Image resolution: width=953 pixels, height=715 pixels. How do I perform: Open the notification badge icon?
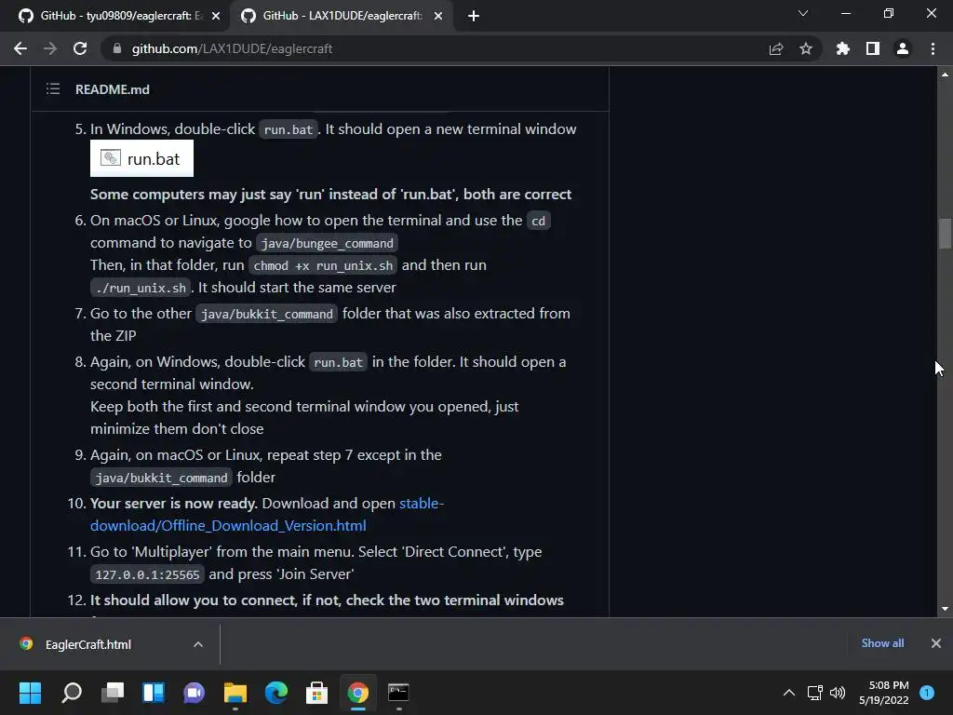click(927, 693)
